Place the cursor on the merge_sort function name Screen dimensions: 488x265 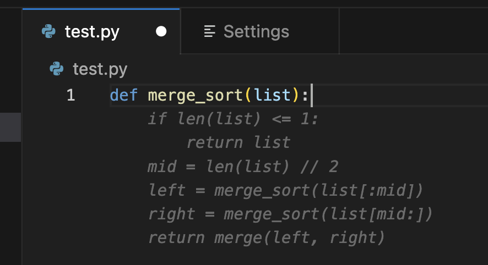[195, 95]
